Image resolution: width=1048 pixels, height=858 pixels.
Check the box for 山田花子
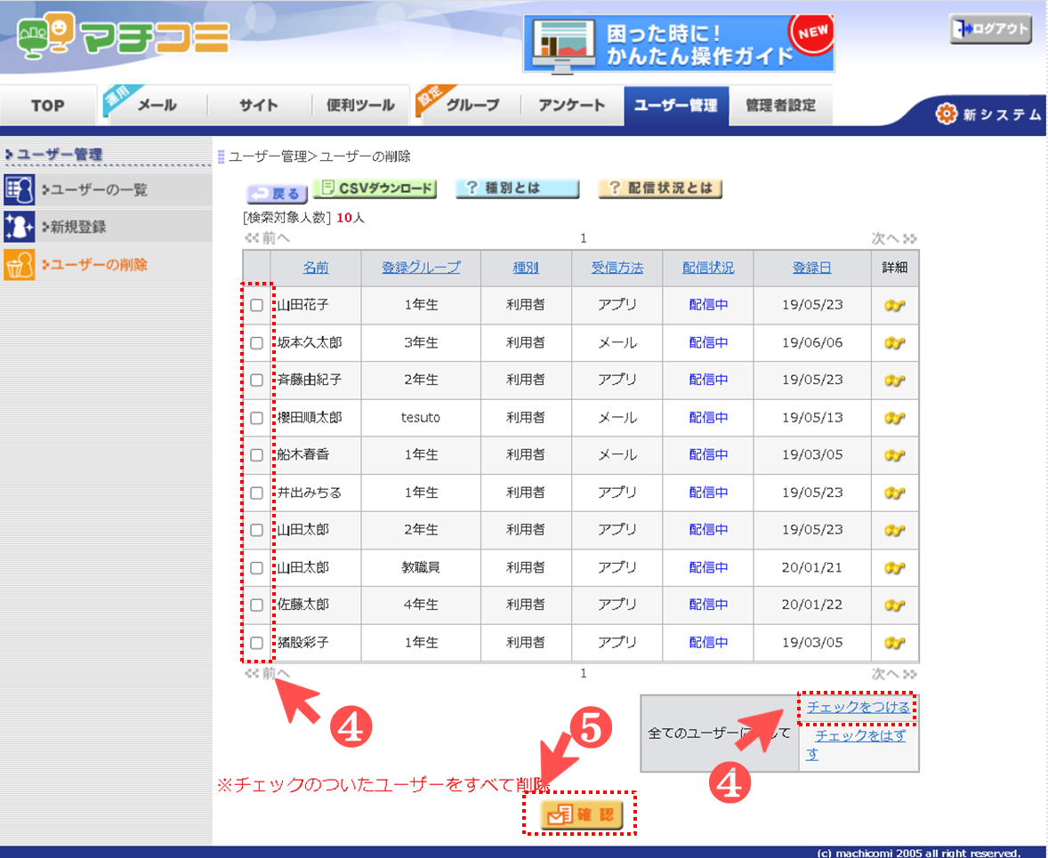pos(256,305)
